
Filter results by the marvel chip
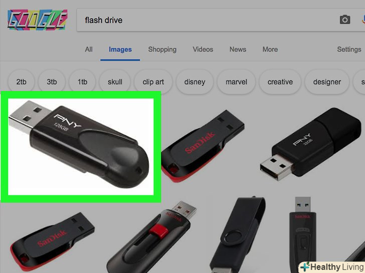236,81
